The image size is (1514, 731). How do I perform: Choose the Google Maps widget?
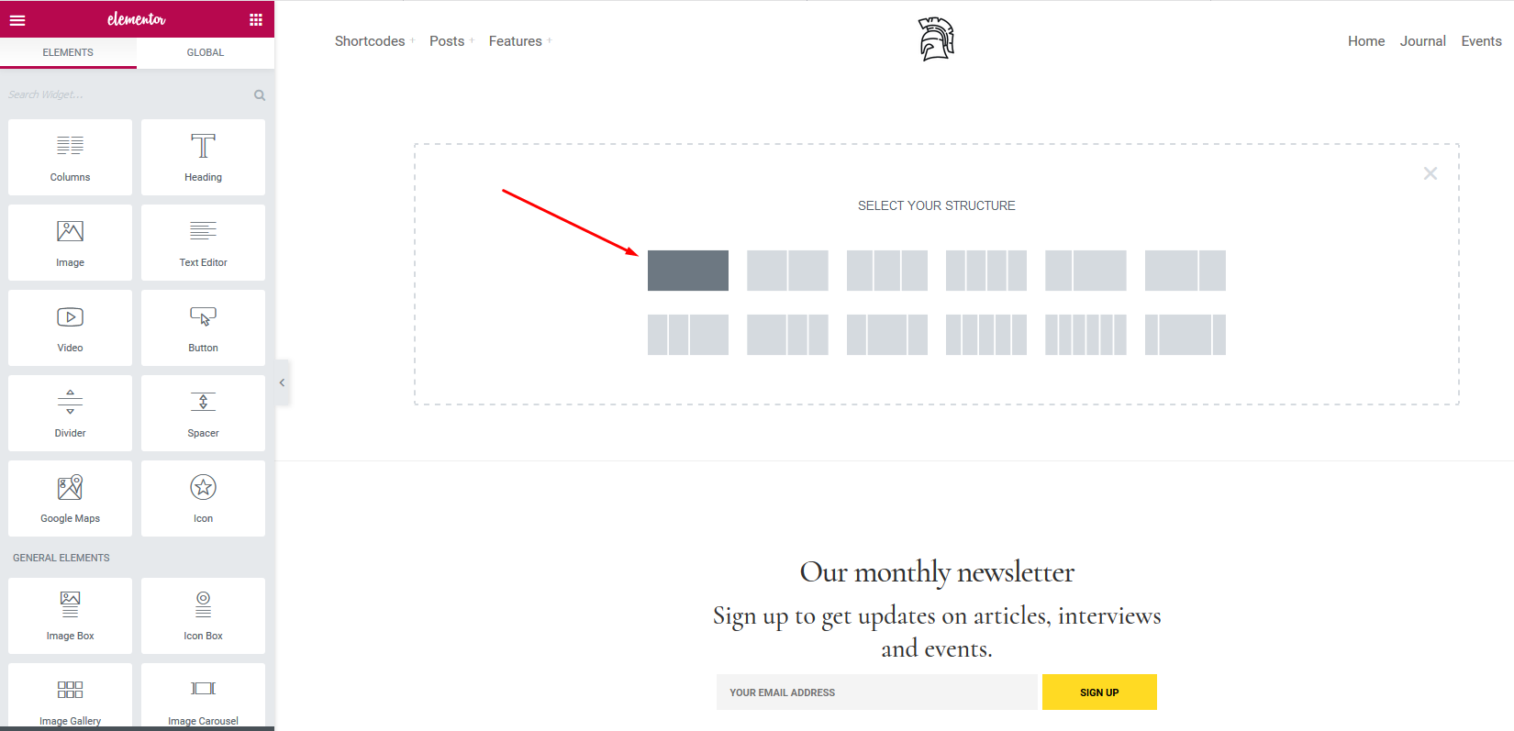70,498
